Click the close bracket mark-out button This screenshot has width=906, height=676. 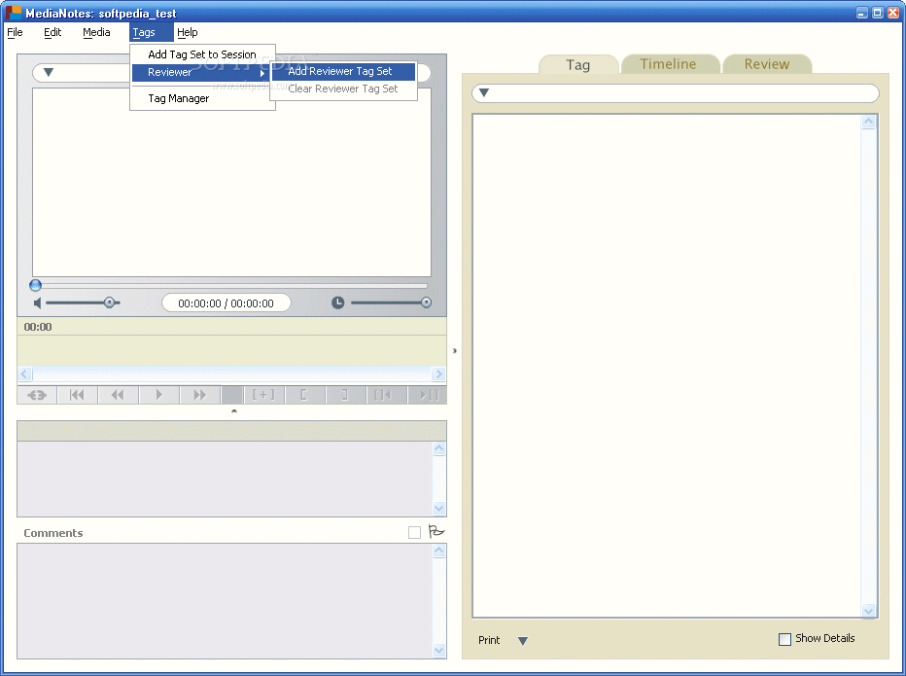tap(345, 395)
